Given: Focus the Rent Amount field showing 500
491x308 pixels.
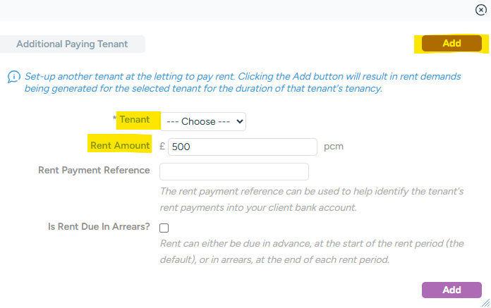Looking at the screenshot, I should coord(242,147).
